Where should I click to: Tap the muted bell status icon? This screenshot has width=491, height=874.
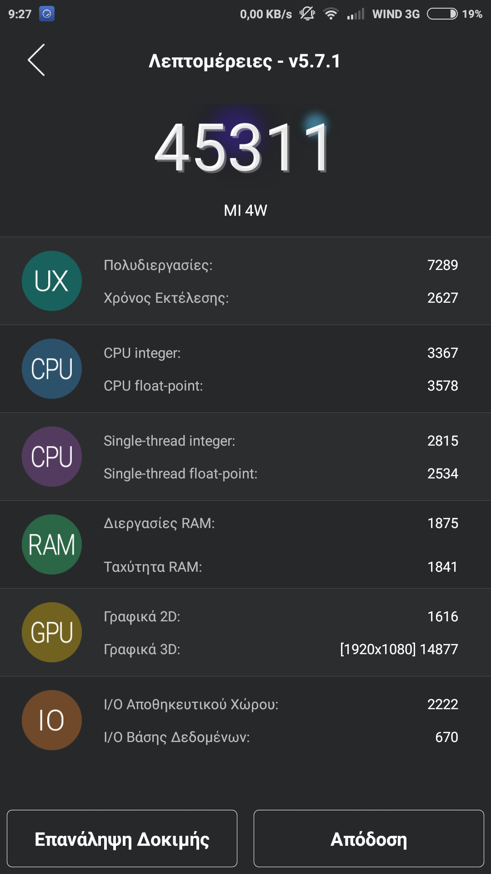pyautogui.click(x=307, y=14)
